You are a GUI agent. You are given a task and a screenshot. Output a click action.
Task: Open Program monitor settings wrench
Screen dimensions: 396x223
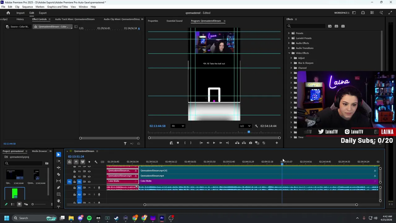(x=256, y=126)
